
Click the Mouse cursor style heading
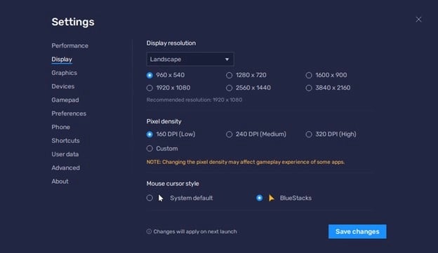[x=173, y=184]
